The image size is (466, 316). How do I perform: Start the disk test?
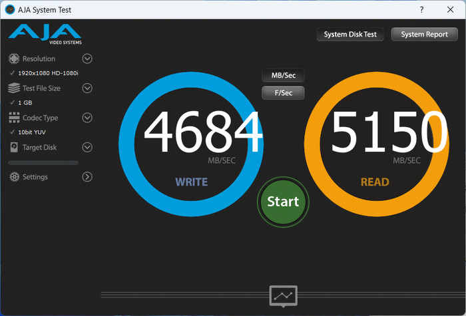click(x=283, y=202)
